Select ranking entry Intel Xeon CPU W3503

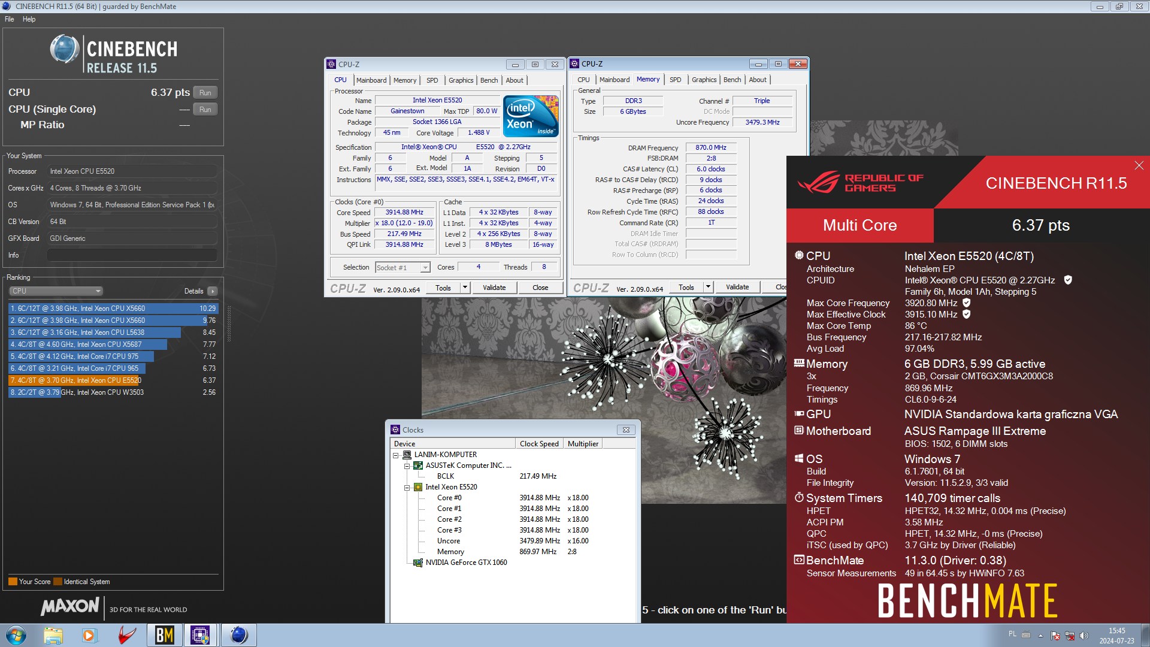click(113, 392)
